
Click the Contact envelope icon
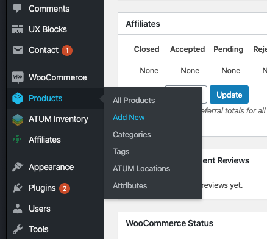point(18,50)
